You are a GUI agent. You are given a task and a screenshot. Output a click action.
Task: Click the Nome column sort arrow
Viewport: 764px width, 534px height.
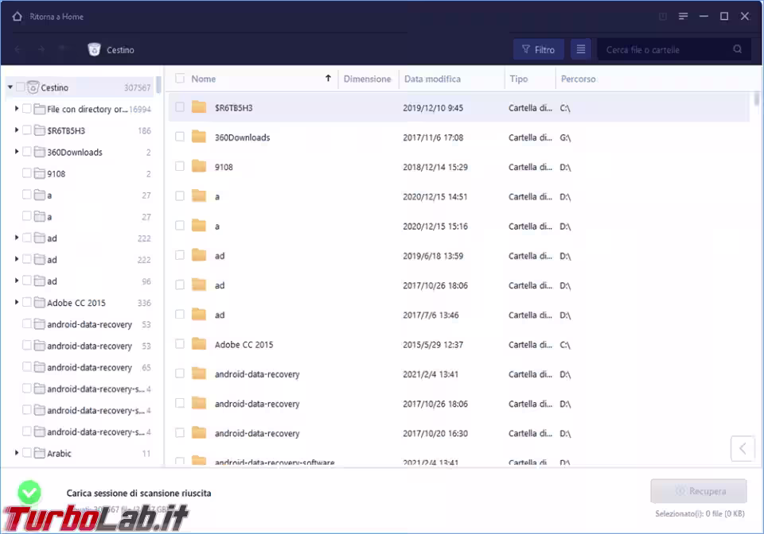[328, 79]
